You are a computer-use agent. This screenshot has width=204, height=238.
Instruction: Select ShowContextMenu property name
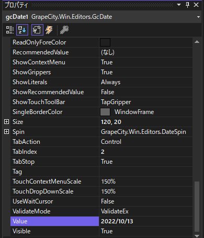tap(39, 62)
